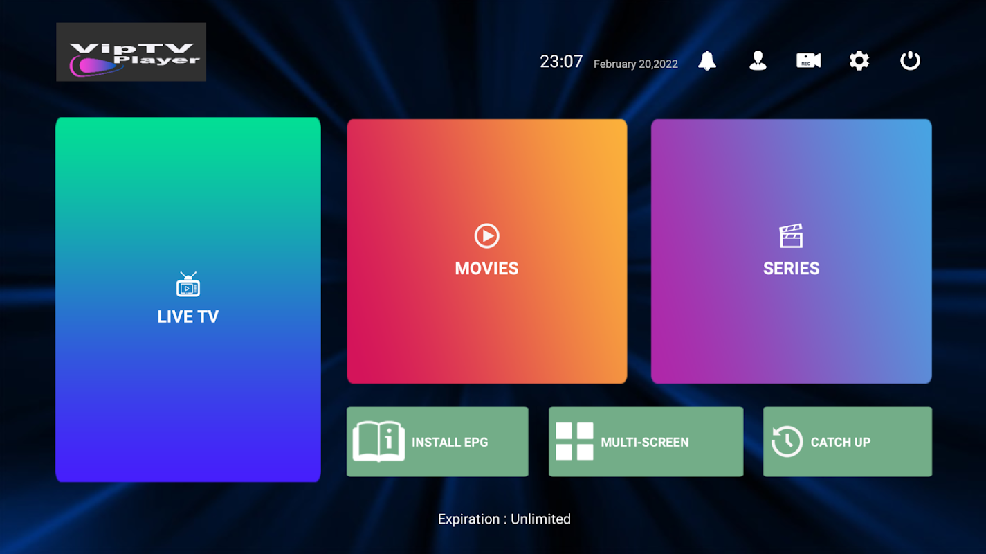Screen dimensions: 986x554
Task: Open the Movies tile
Action: pos(486,251)
